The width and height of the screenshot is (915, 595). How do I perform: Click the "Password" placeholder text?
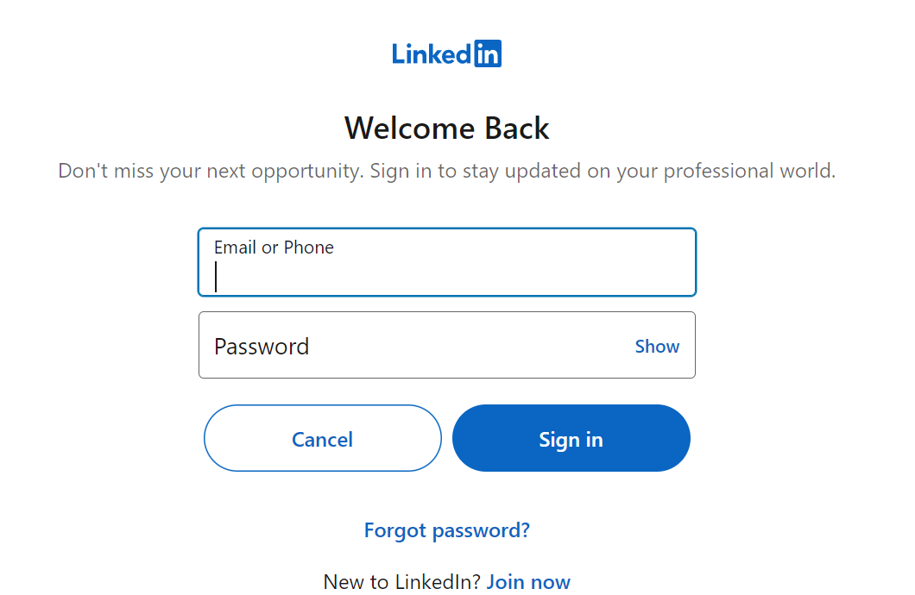pos(262,347)
